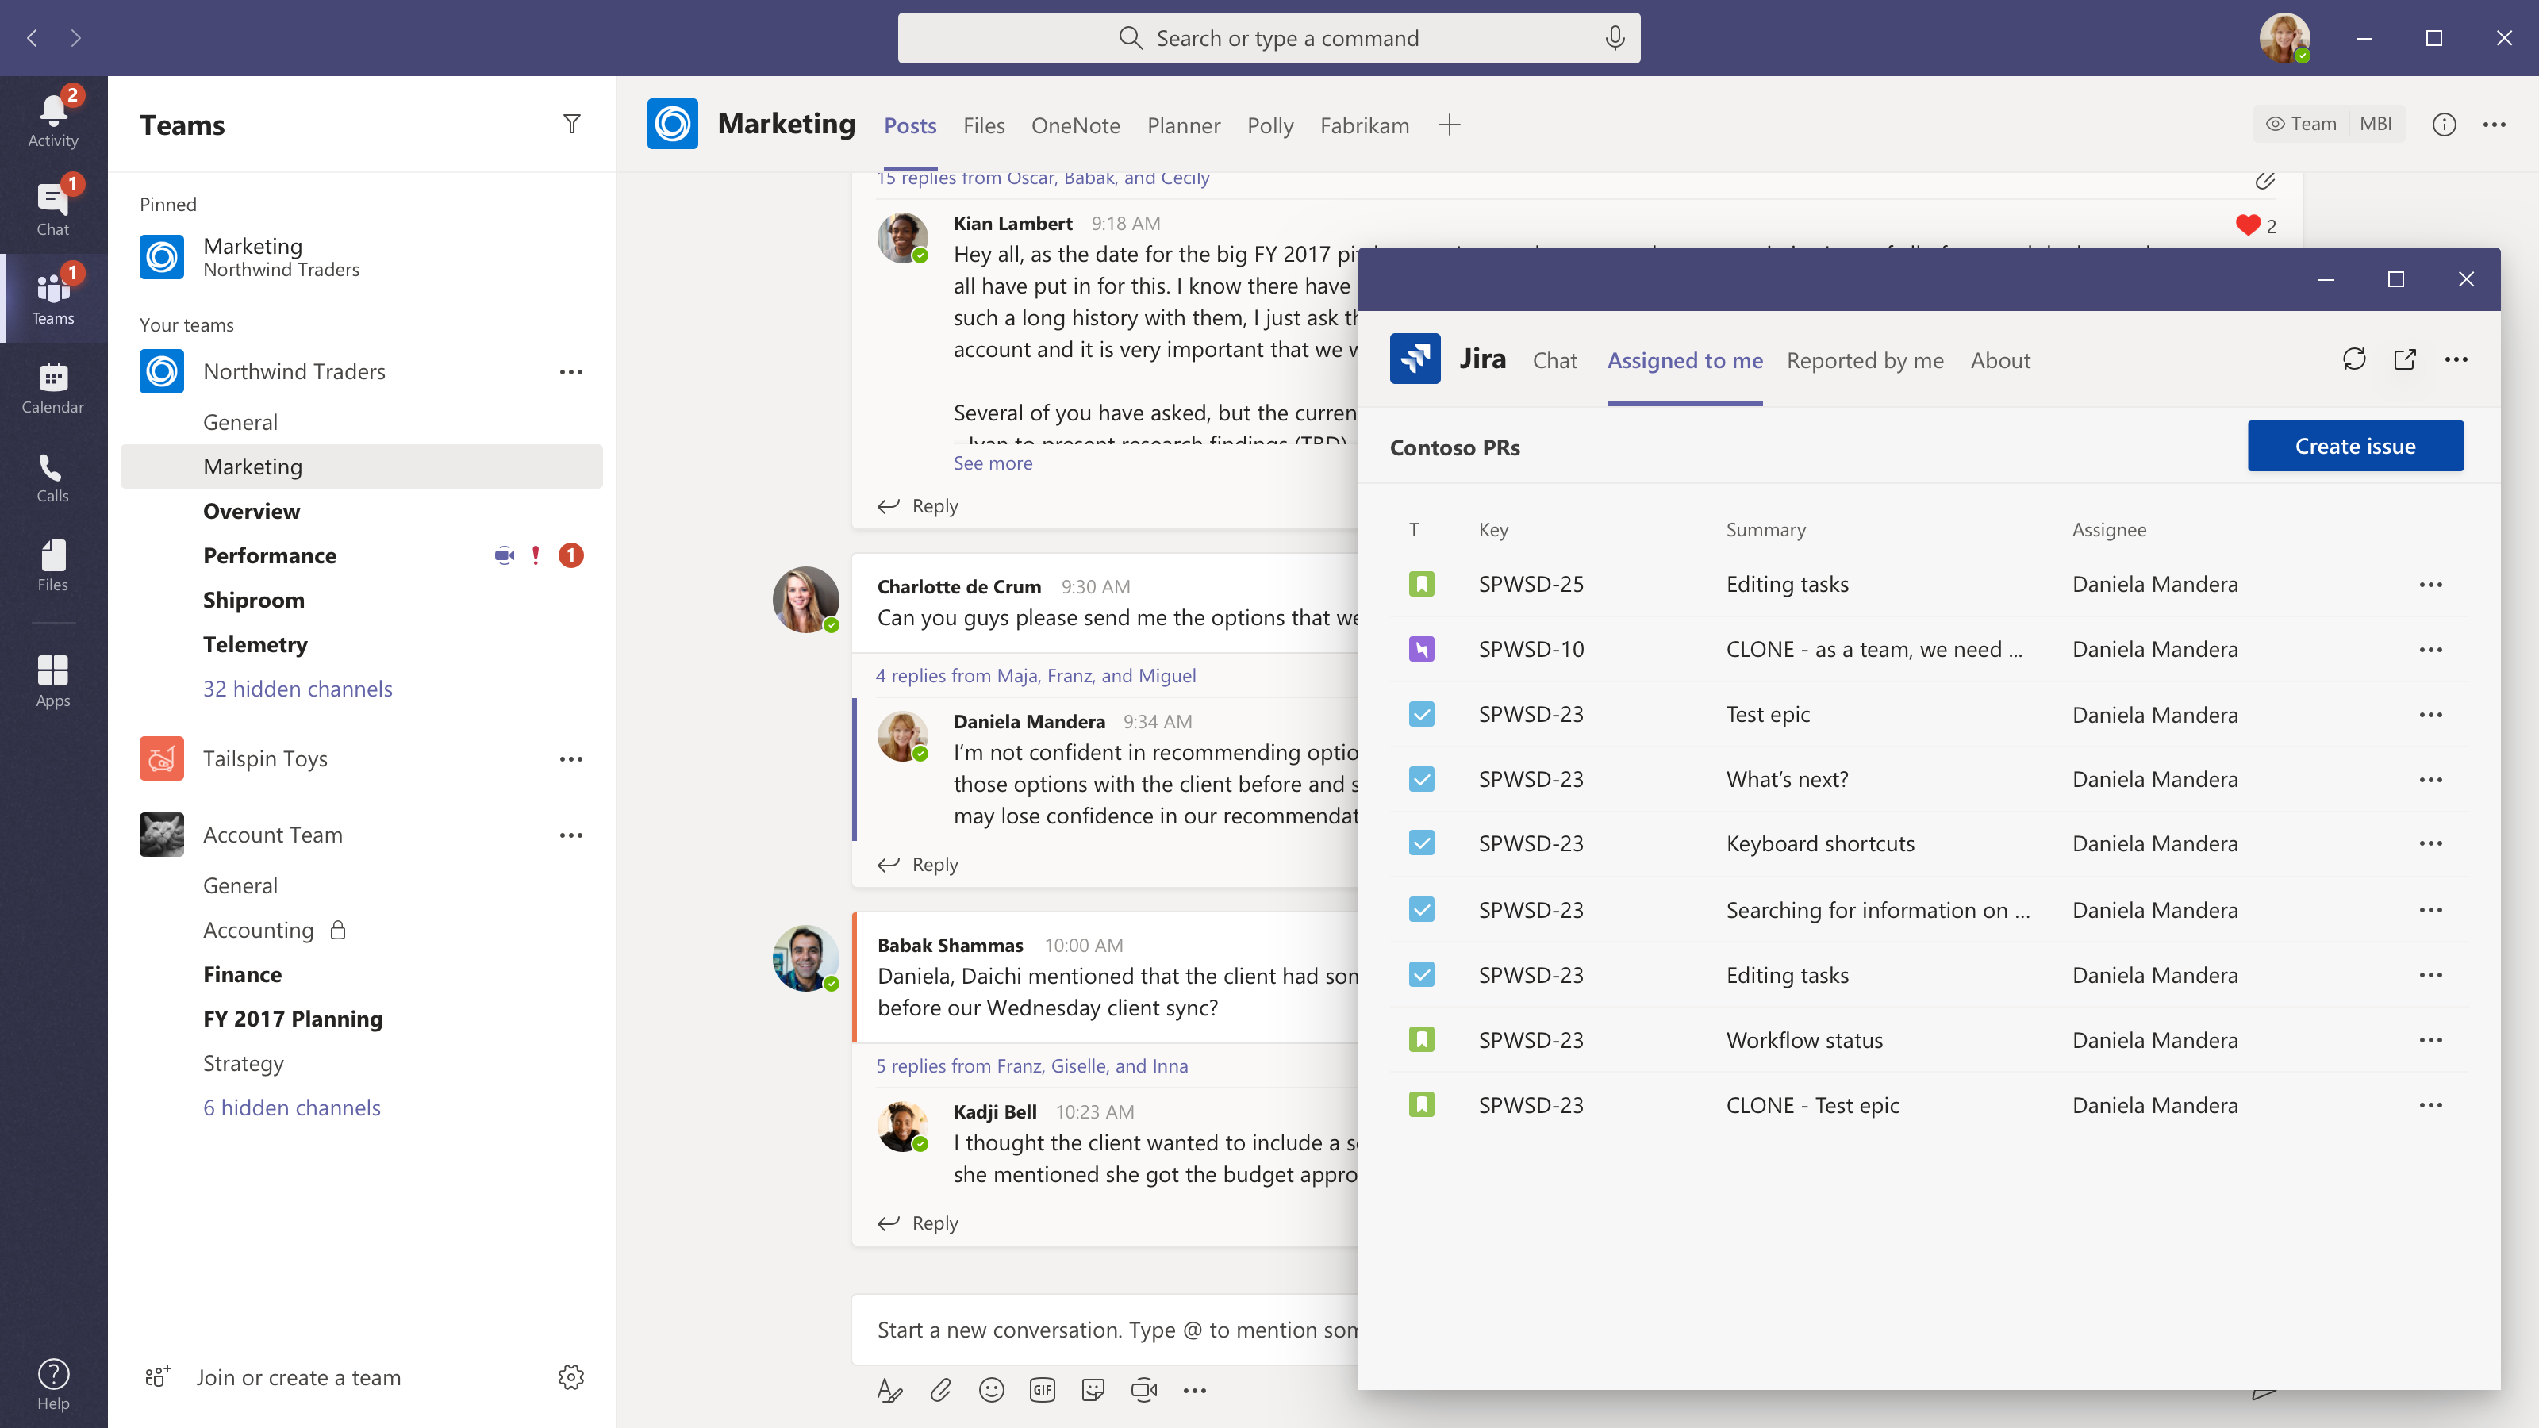Click the Create issue button
The image size is (2539, 1428).
point(2355,447)
